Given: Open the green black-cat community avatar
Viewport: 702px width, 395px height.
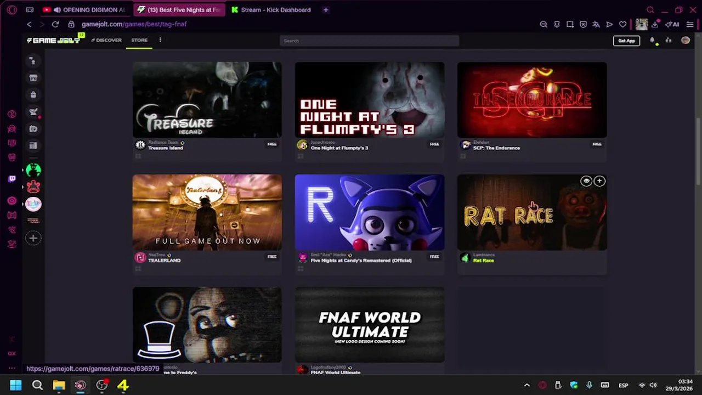Looking at the screenshot, I should [x=33, y=170].
